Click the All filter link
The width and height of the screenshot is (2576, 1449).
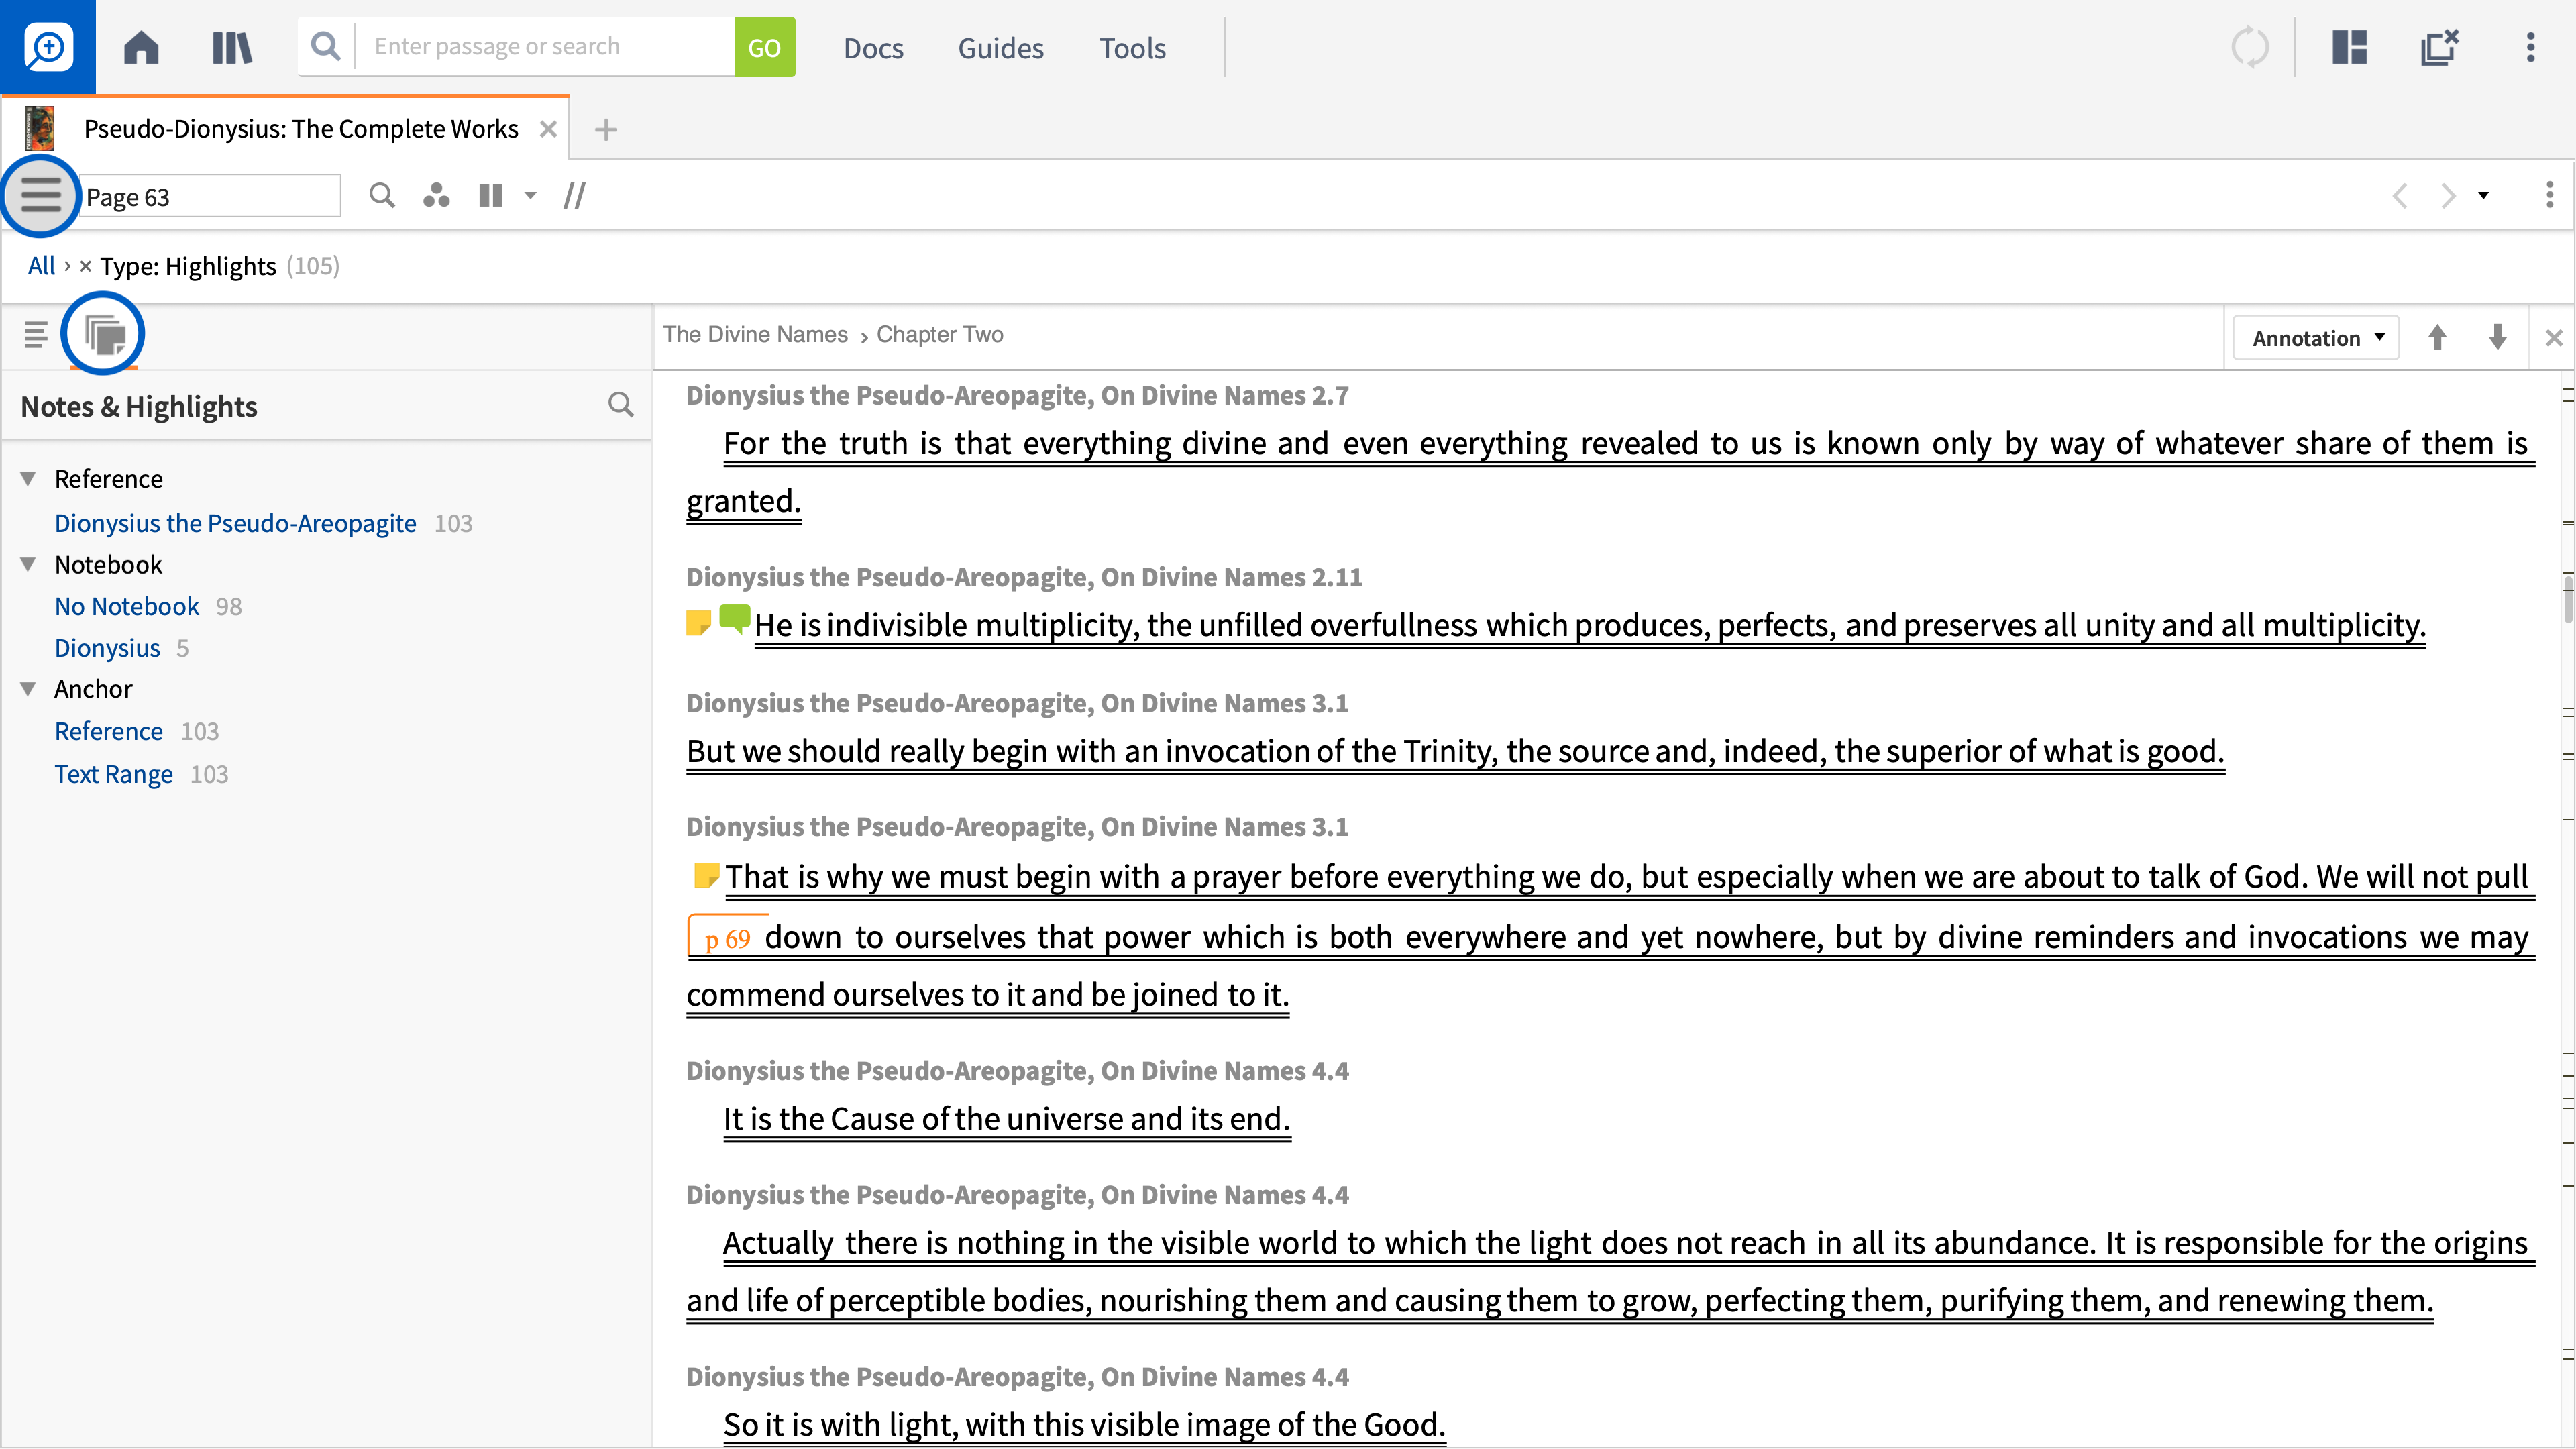tap(41, 266)
